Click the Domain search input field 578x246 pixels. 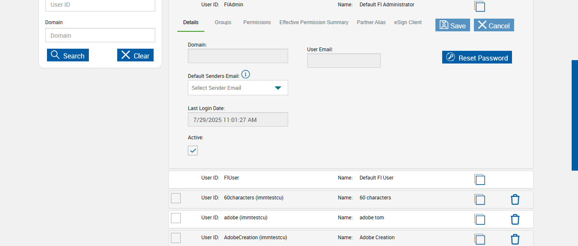(100, 36)
